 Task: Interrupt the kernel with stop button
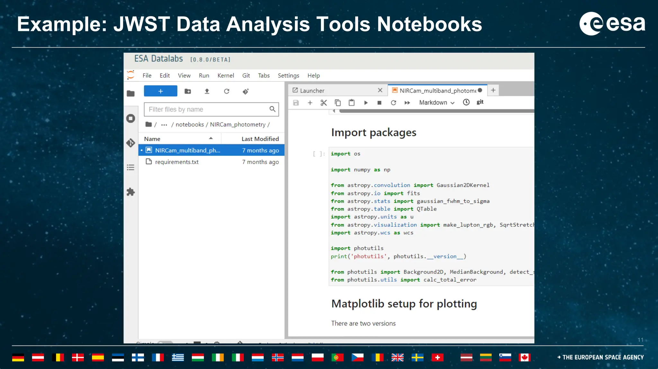point(379,103)
